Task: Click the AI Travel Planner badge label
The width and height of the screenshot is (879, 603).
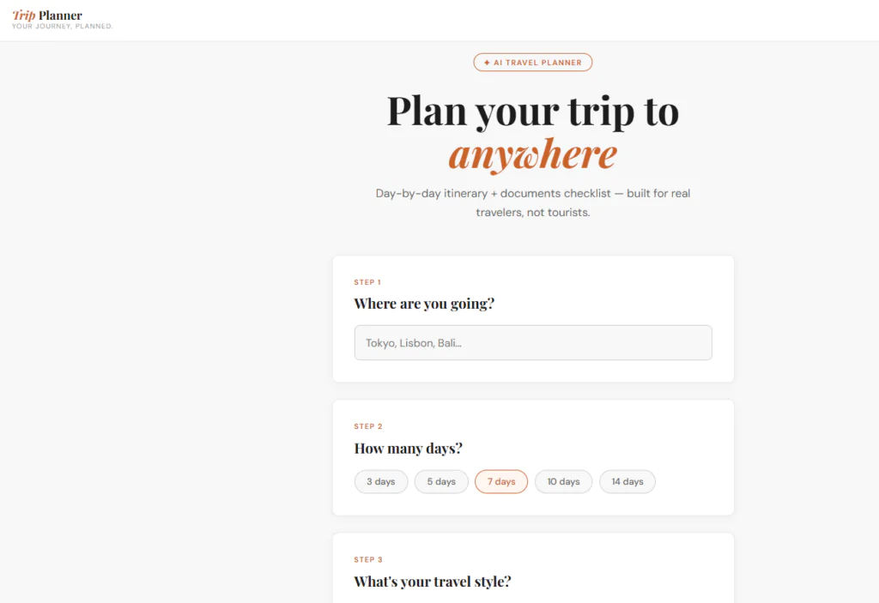Action: pyautogui.click(x=537, y=63)
